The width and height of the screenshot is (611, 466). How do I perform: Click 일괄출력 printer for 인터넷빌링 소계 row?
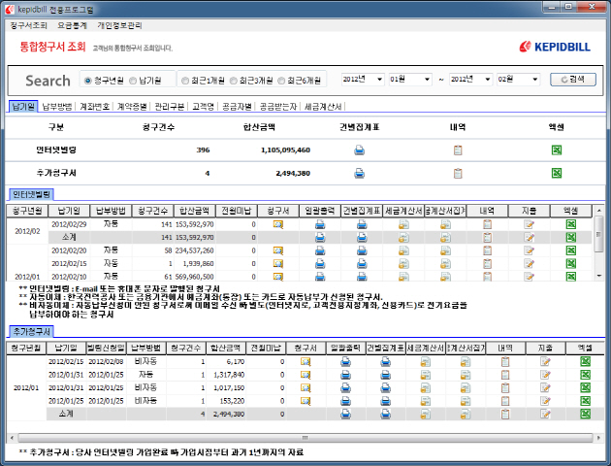(x=320, y=238)
